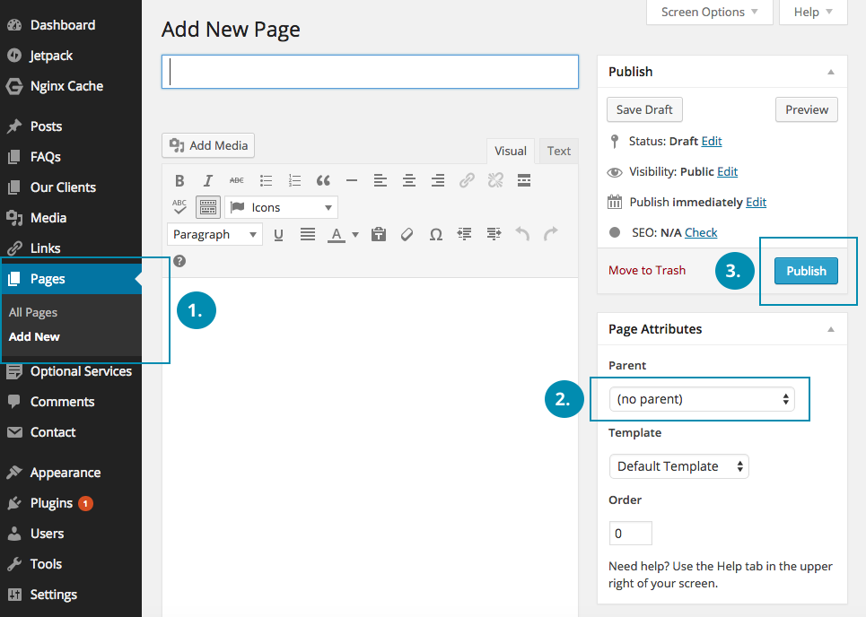Insert a blockquote
Image resolution: width=866 pixels, height=617 pixels.
click(x=323, y=180)
